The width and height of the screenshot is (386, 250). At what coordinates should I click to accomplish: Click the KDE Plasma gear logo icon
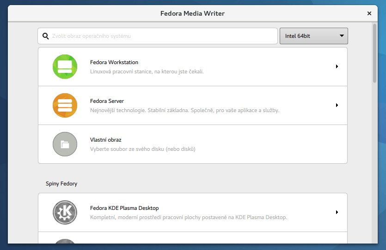65,212
